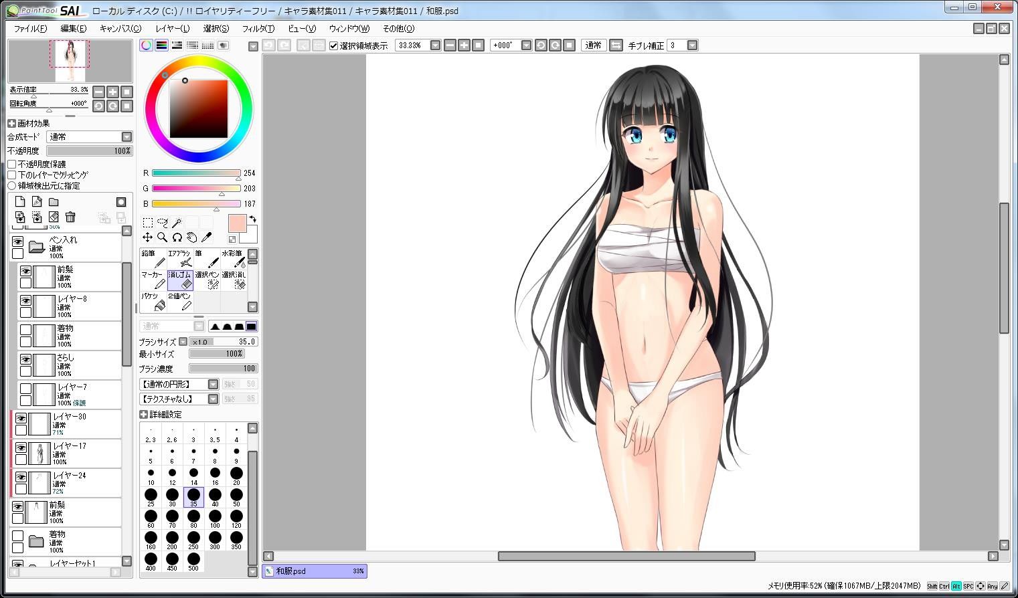Click the peach foreground color swatch
Viewport: 1018px width, 598px height.
click(237, 223)
